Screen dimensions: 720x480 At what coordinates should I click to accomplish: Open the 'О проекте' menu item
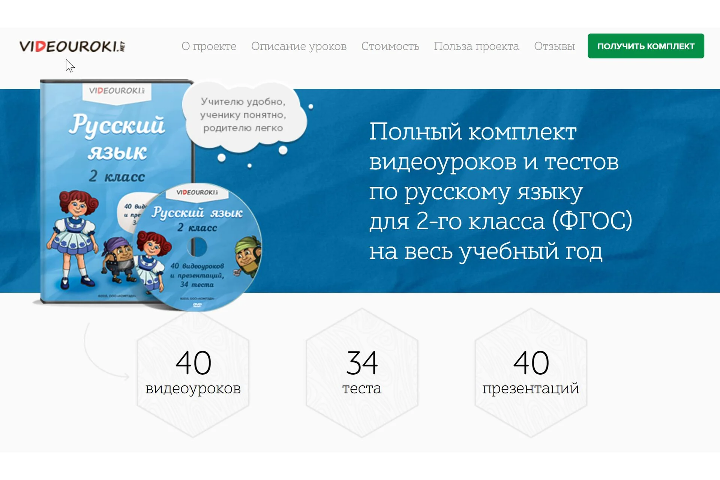click(x=208, y=46)
